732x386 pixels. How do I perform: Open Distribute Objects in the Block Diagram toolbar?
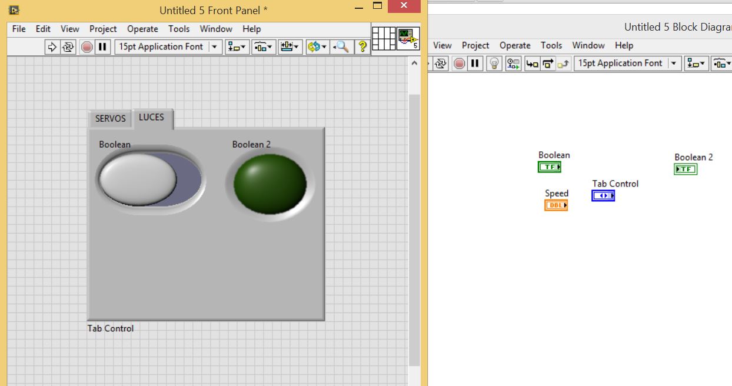coord(722,64)
